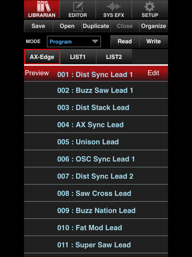
Task: Open Setup gear icon
Action: 150,9
